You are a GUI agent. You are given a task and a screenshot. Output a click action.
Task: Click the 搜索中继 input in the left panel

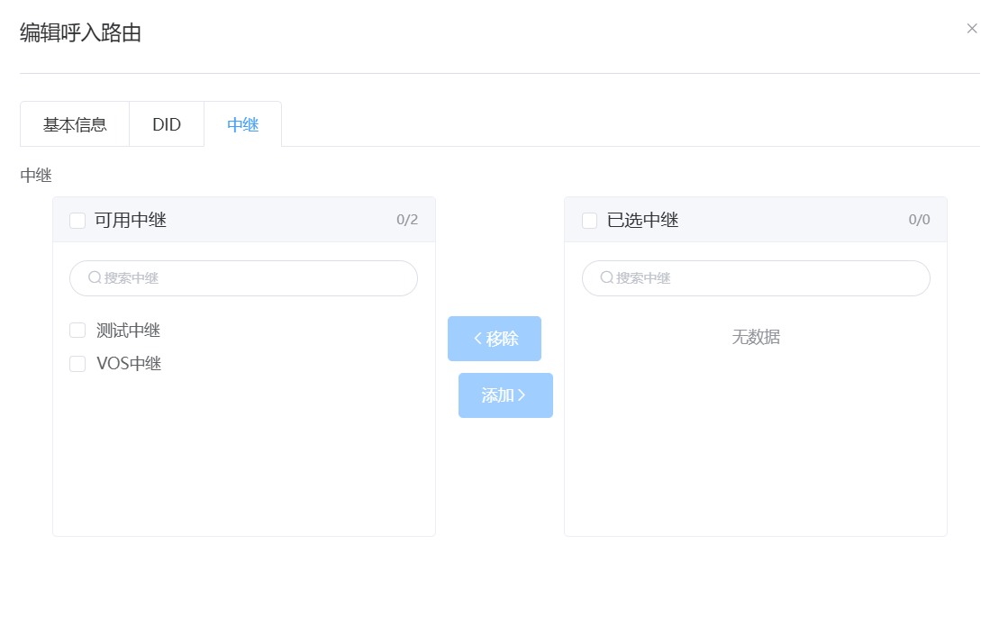[x=243, y=278]
